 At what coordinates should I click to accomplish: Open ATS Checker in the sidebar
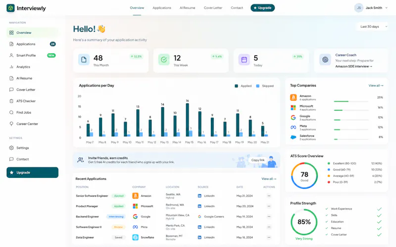pyautogui.click(x=32, y=101)
